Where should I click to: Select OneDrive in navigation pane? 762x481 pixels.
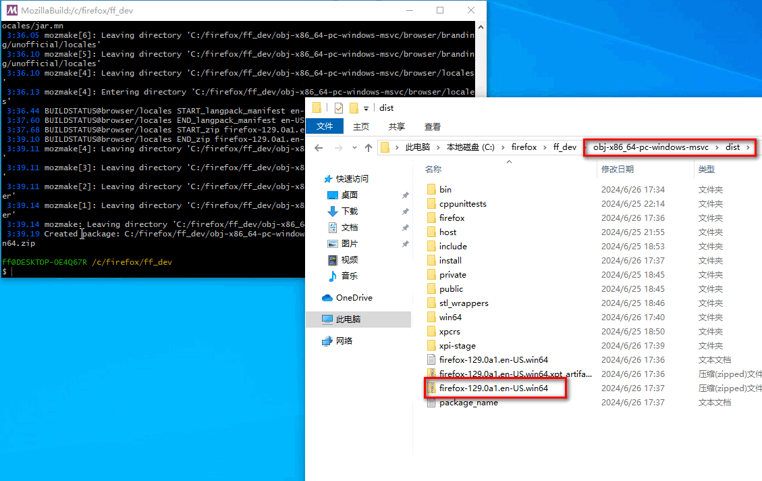[354, 298]
